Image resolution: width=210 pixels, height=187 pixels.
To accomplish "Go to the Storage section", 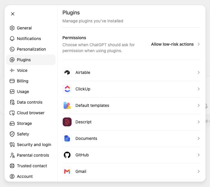I will point(31,123).
